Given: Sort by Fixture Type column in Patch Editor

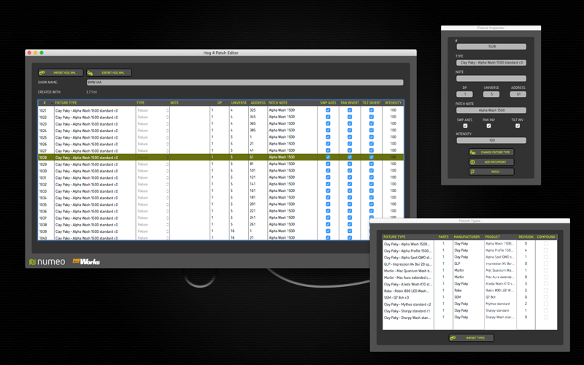Looking at the screenshot, I should pos(95,103).
